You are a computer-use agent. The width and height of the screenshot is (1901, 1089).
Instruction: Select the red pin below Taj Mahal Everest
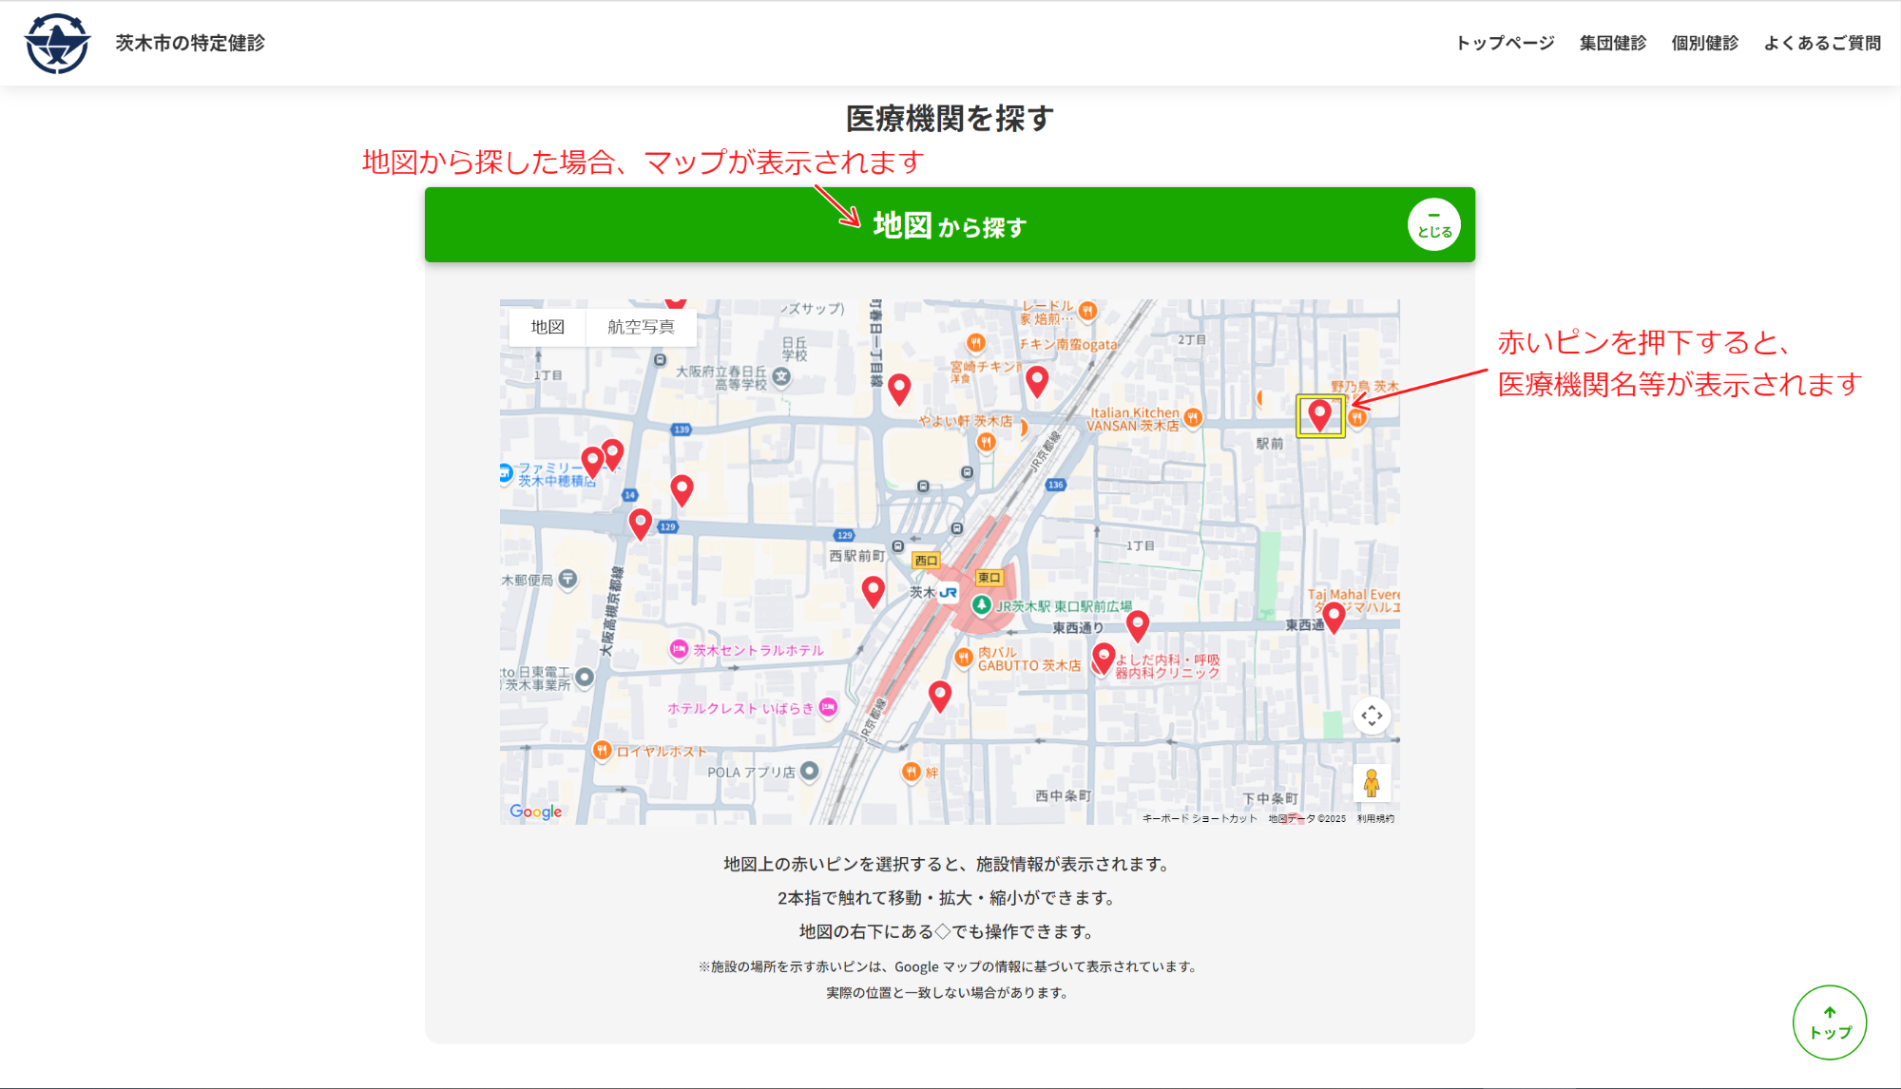tap(1334, 618)
